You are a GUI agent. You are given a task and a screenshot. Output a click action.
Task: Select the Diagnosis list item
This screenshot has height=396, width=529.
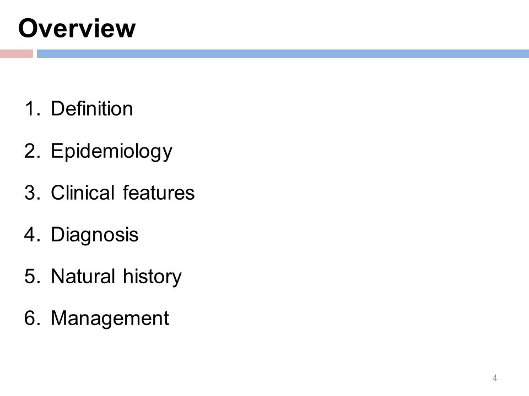pyautogui.click(x=95, y=235)
